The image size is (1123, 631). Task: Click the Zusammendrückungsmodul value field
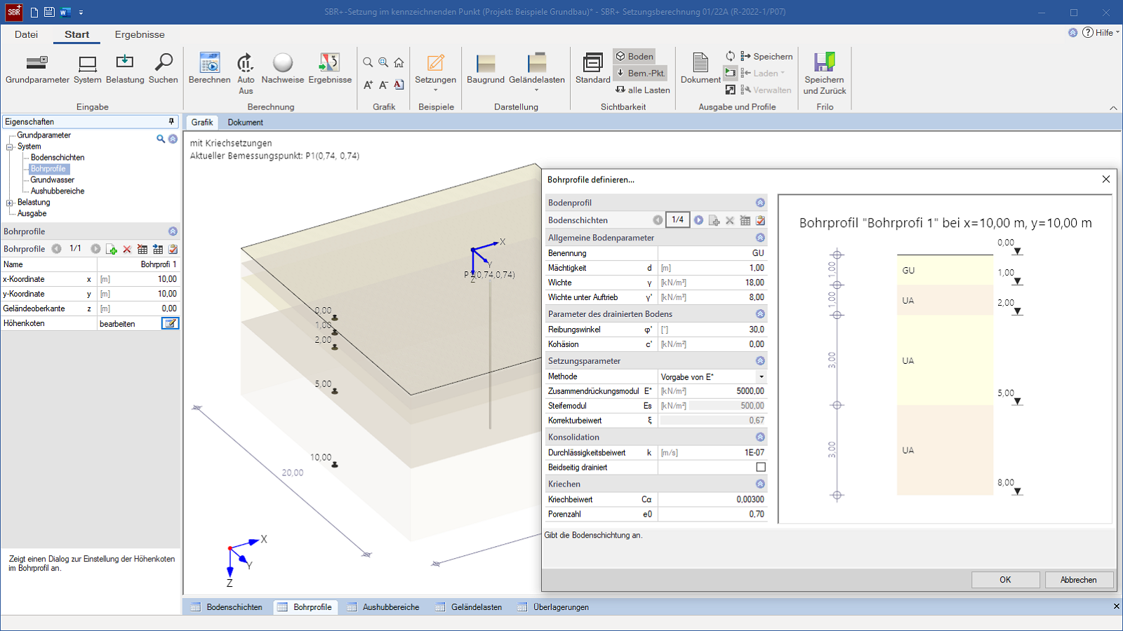(x=712, y=391)
